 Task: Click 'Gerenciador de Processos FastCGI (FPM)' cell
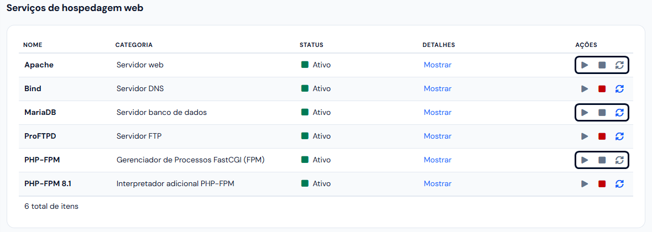tap(191, 160)
